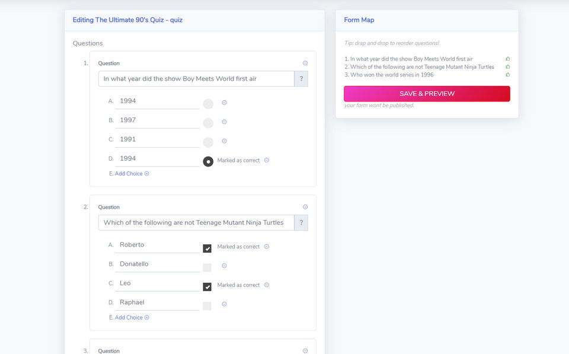Edit the Teenage Mutant Ninja Turtles question field

click(196, 222)
